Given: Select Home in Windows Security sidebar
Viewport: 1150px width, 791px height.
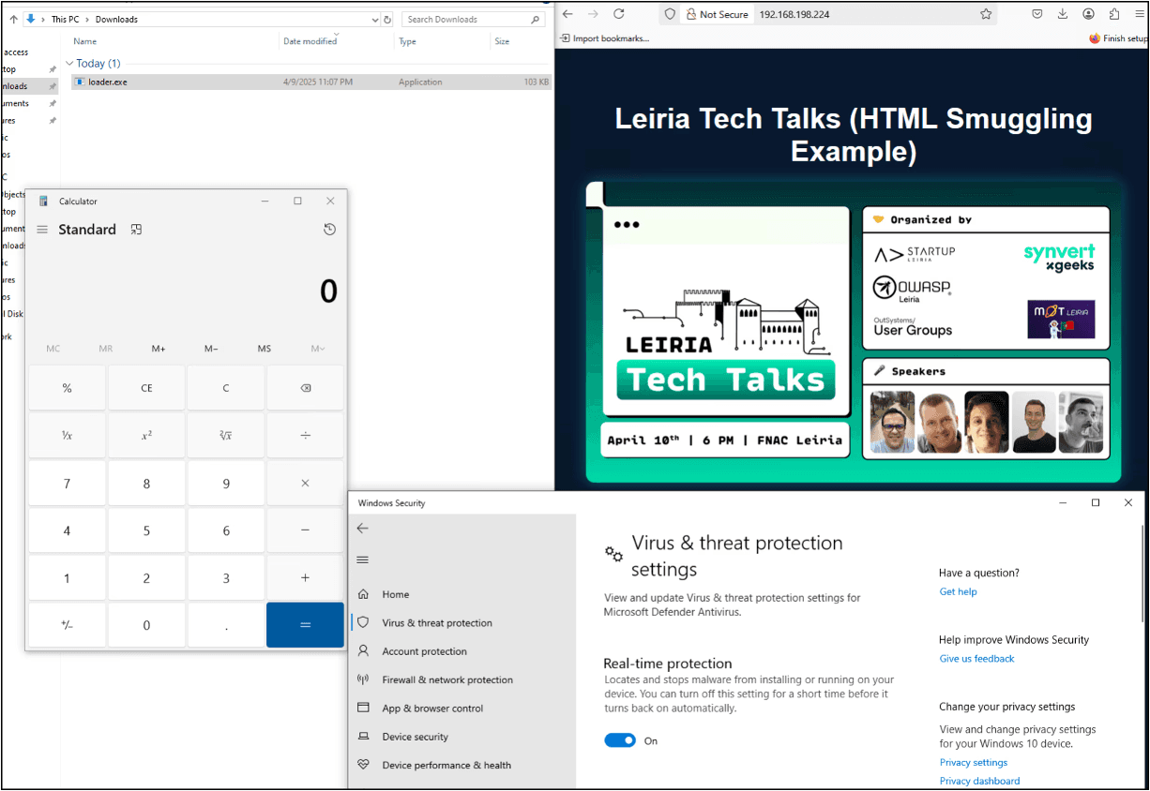Looking at the screenshot, I should click(x=462, y=594).
